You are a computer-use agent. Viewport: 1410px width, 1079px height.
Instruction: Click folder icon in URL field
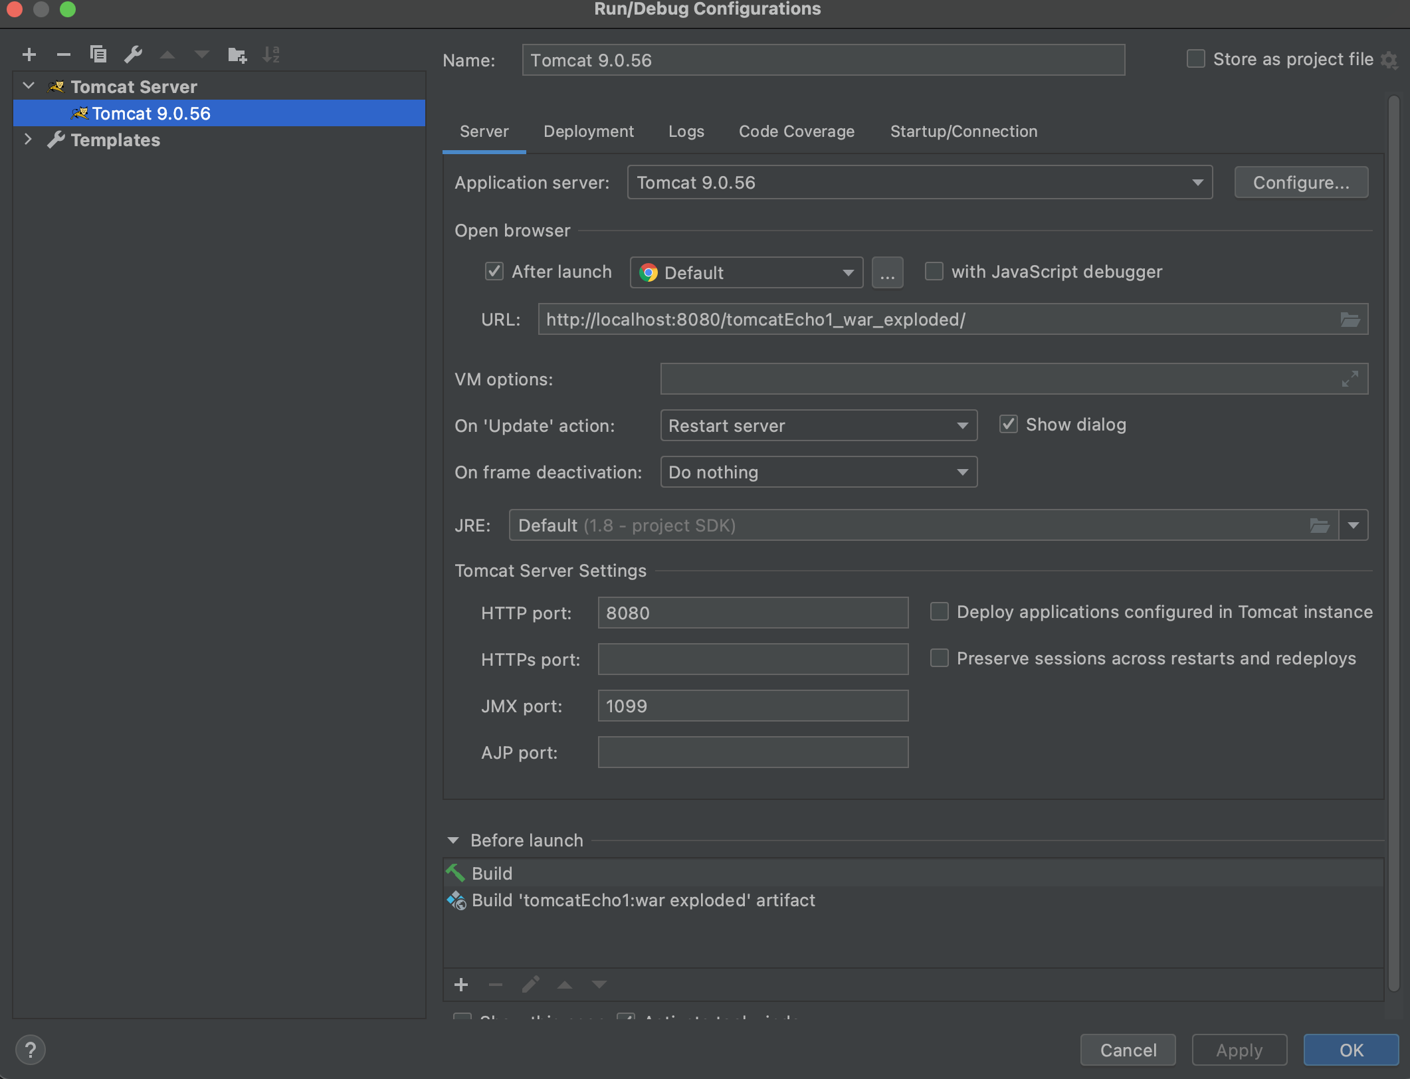1350,320
